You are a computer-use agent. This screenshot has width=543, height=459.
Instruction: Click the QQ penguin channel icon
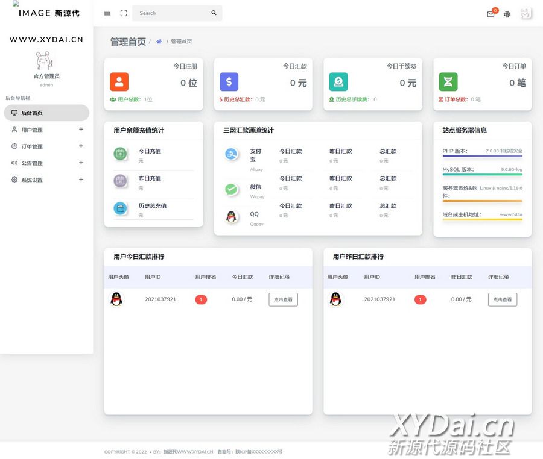tap(231, 217)
